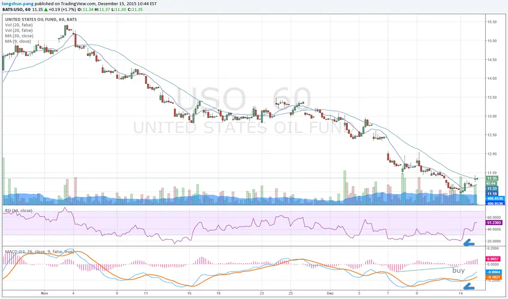The width and height of the screenshot is (508, 299).
Task: Click the green 11.35 last-price tag
Action: [492, 178]
